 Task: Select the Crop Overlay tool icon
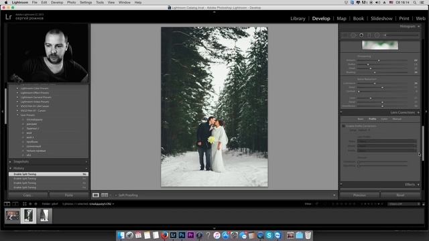pyautogui.click(x=345, y=35)
